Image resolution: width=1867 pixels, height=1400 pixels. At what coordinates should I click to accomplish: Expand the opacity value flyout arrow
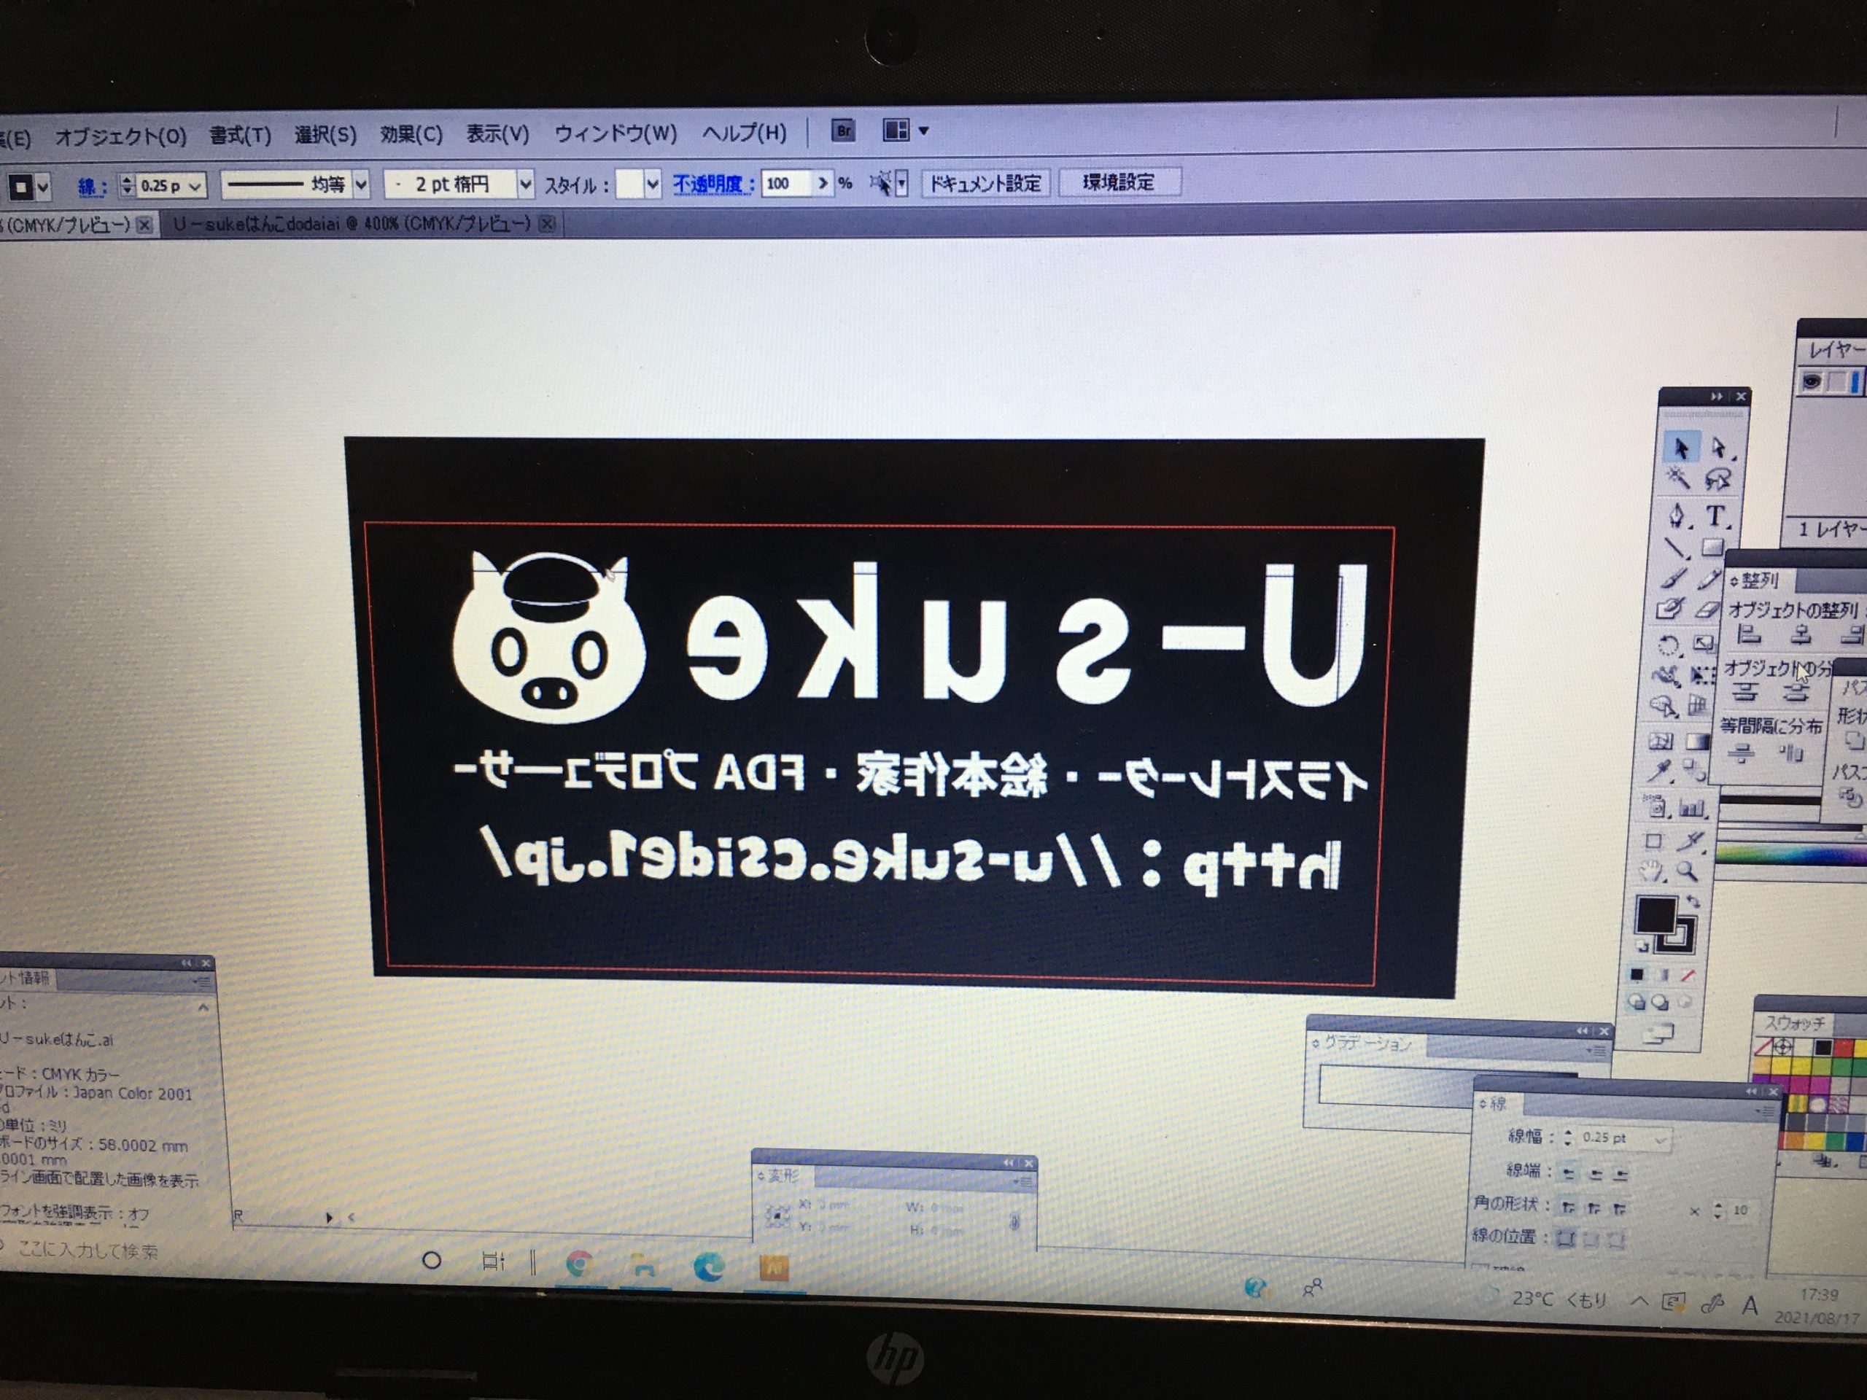(x=823, y=182)
